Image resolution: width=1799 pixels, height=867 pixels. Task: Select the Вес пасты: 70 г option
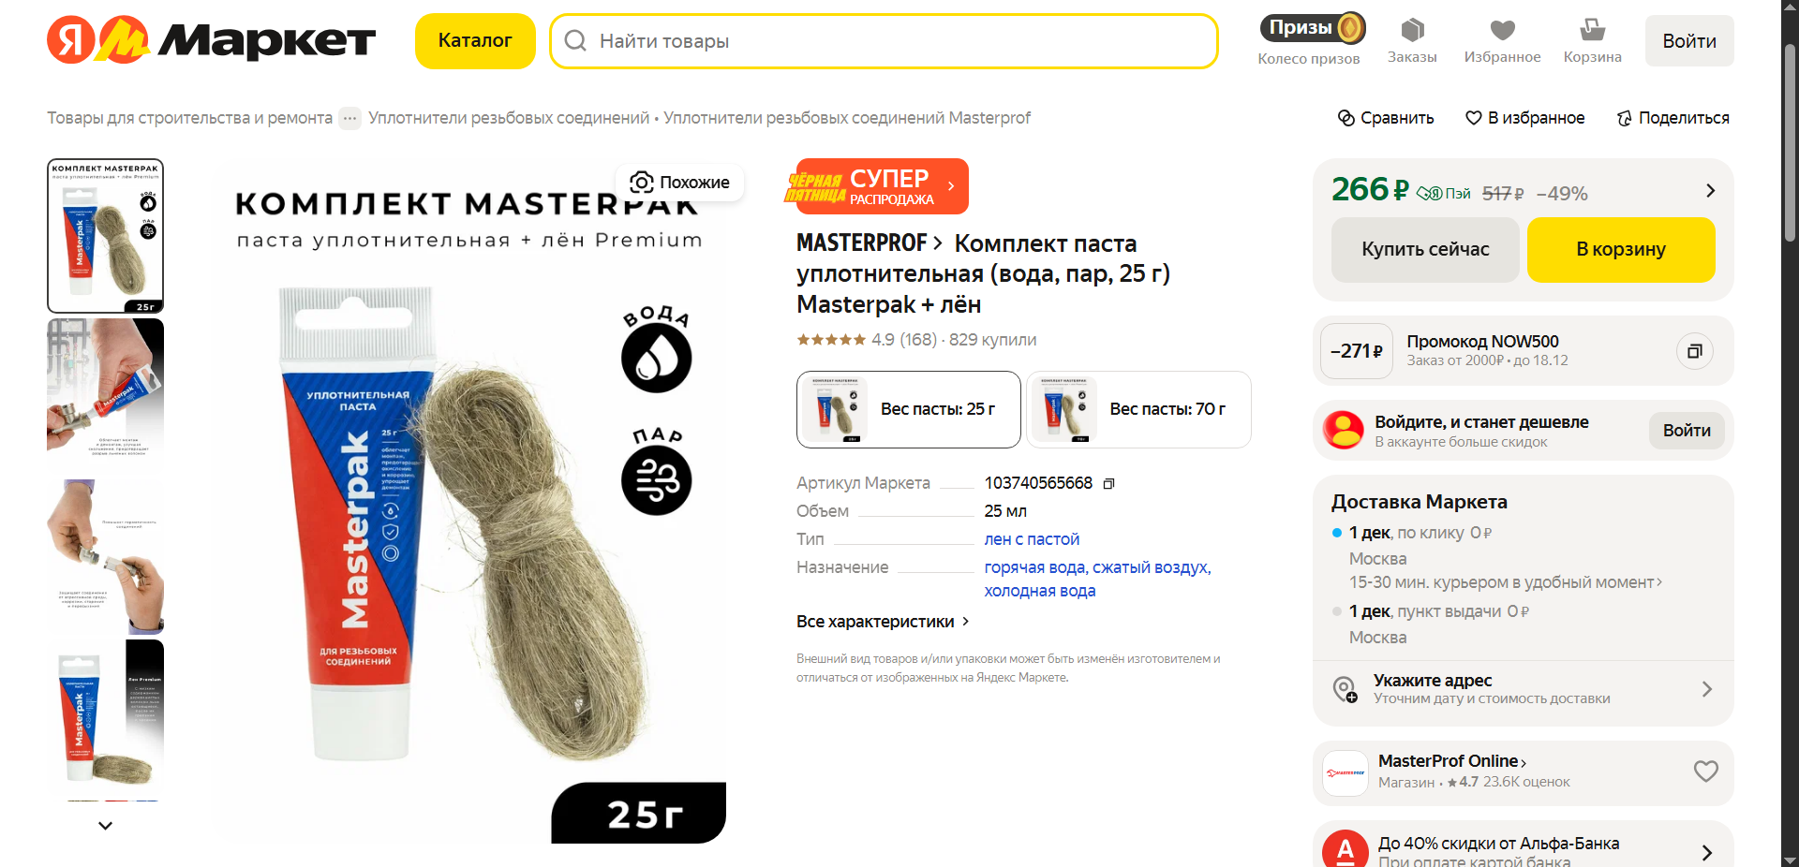click(1138, 409)
